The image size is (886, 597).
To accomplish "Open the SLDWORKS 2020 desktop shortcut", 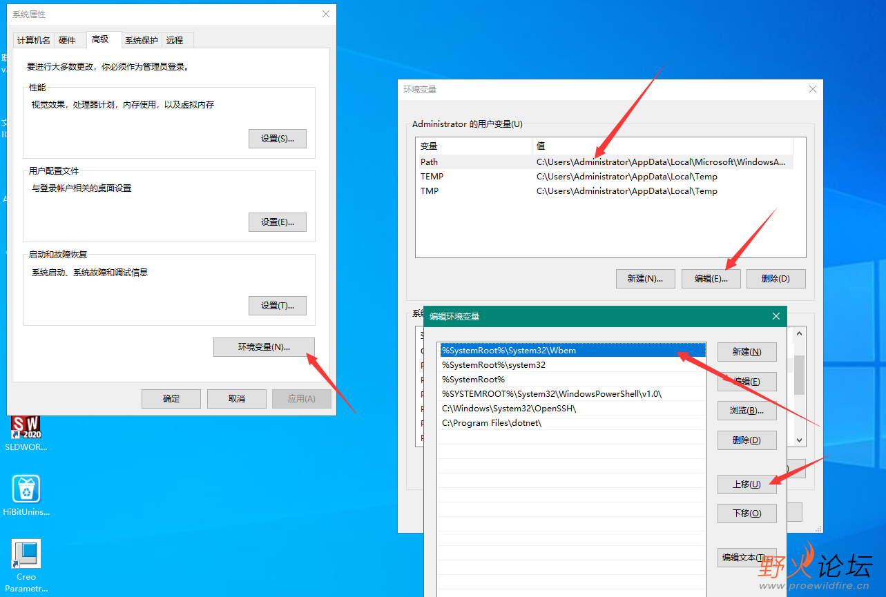I will point(26,431).
